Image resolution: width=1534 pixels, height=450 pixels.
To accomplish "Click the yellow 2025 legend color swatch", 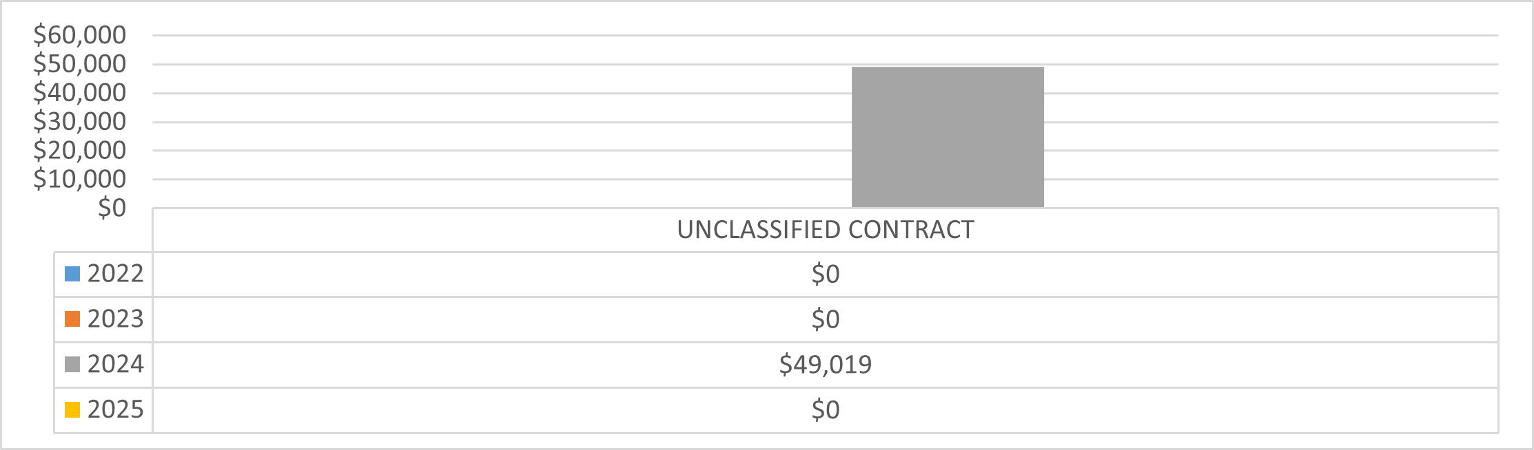I will [72, 410].
